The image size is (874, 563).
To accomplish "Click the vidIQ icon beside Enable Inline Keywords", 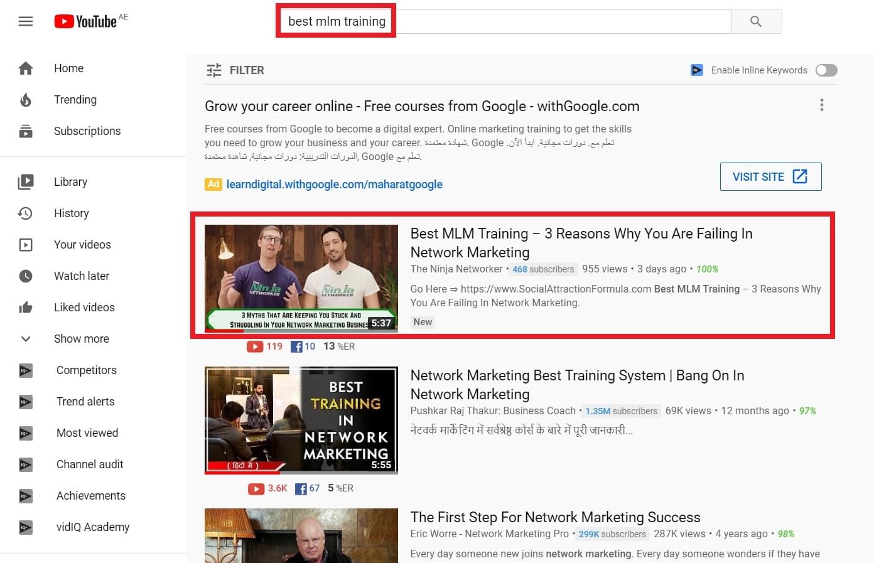I will (697, 70).
